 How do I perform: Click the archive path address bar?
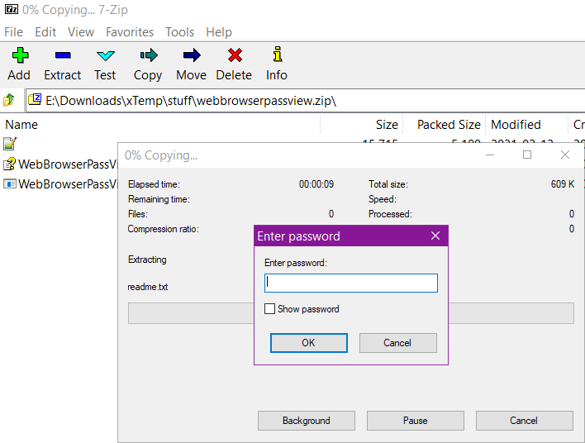click(x=305, y=100)
